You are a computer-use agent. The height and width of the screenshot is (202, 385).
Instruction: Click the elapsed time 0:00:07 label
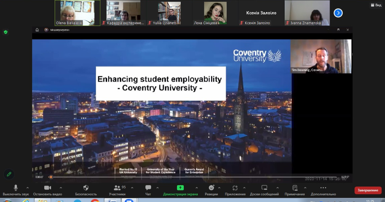click(x=39, y=177)
